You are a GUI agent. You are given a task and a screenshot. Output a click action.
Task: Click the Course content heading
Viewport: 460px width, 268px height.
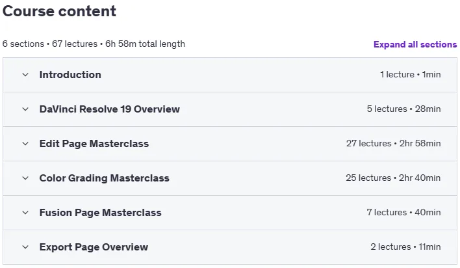(59, 11)
